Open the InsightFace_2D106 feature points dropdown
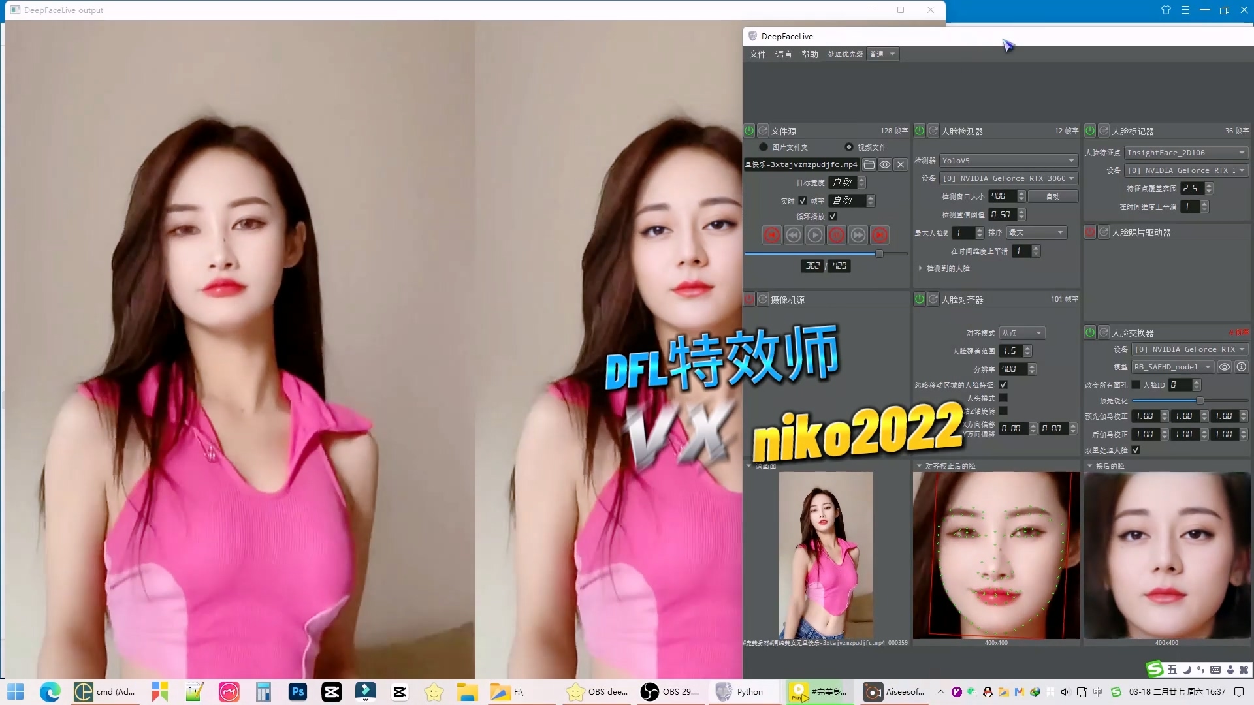This screenshot has height=705, width=1254. (x=1185, y=152)
